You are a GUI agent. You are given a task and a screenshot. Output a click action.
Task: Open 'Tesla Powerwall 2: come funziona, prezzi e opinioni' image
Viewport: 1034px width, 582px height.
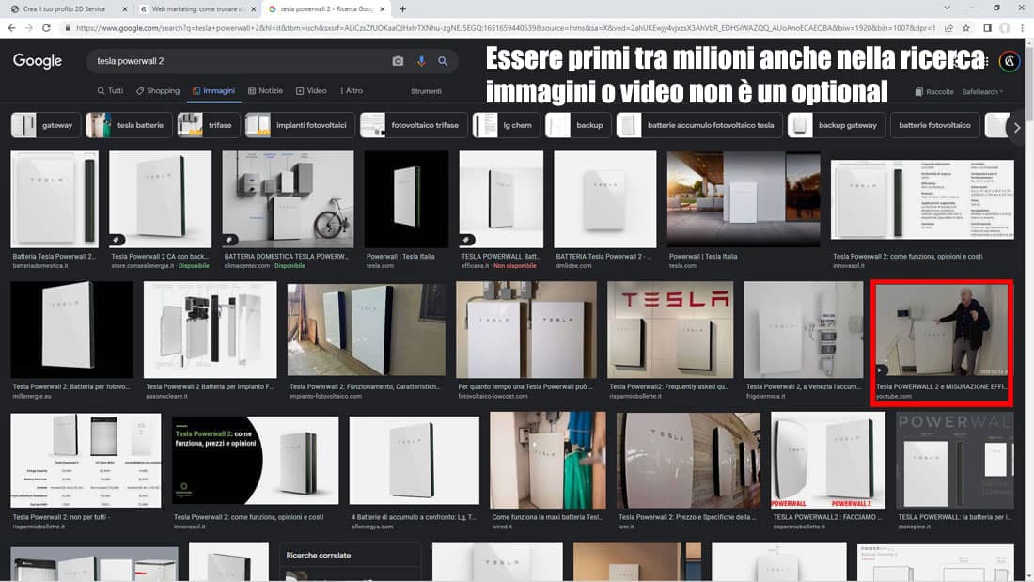click(x=255, y=461)
